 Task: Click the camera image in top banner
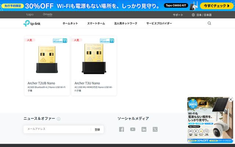(194, 6)
